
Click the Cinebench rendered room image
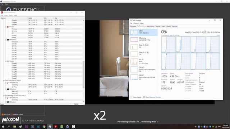pos(114,58)
